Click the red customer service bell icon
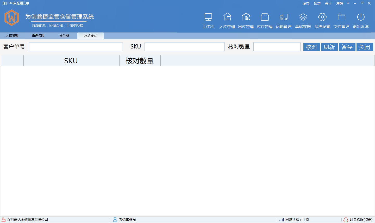The image size is (375, 223). pos(346,220)
